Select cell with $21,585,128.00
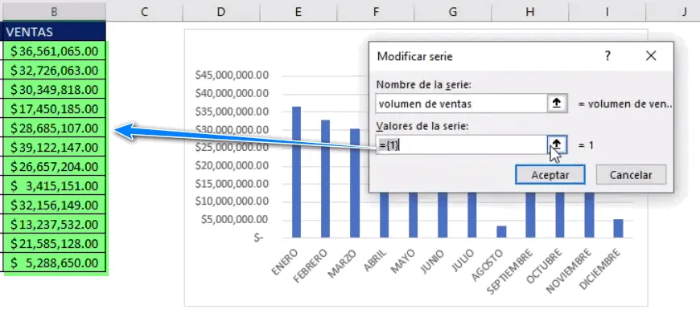Image resolution: width=700 pixels, height=313 pixels. click(x=54, y=243)
